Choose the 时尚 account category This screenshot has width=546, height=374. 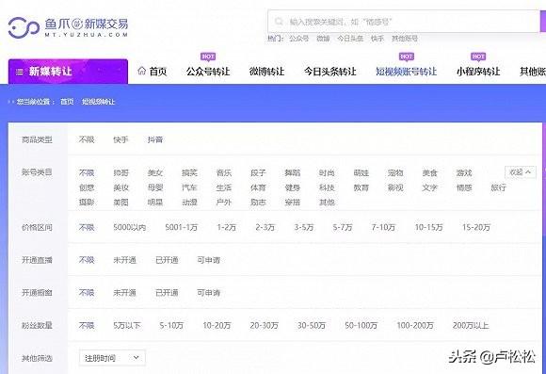(x=327, y=173)
